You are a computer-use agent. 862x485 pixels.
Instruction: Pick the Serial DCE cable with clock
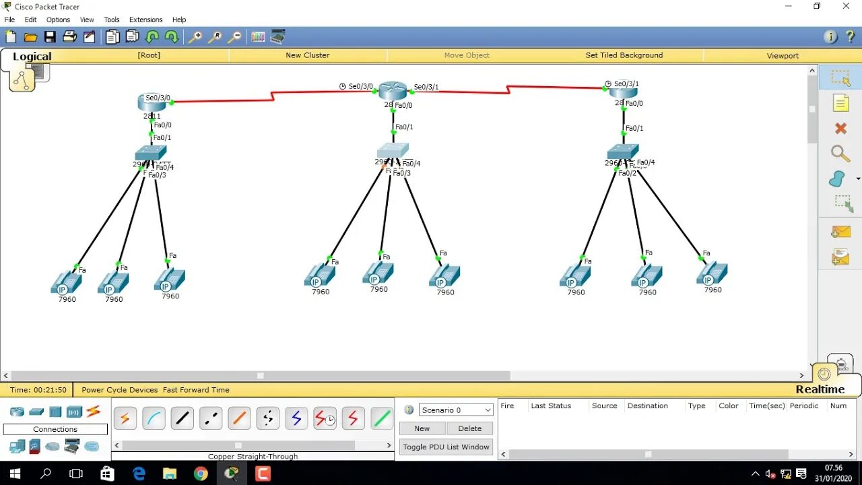(325, 418)
